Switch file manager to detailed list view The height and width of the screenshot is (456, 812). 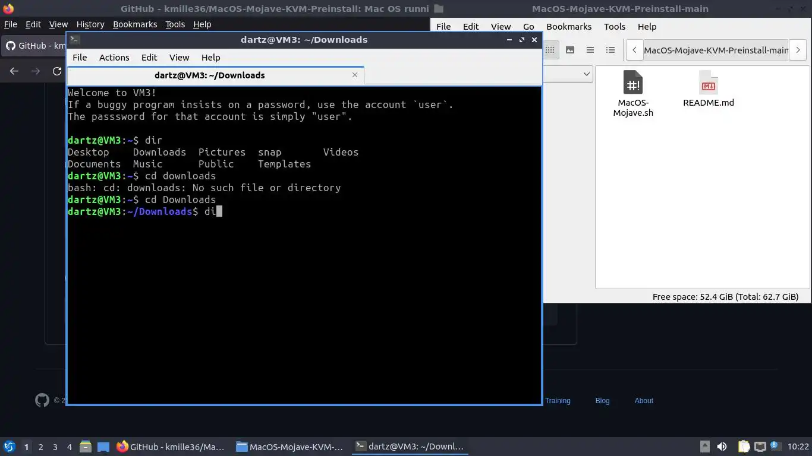coord(610,50)
